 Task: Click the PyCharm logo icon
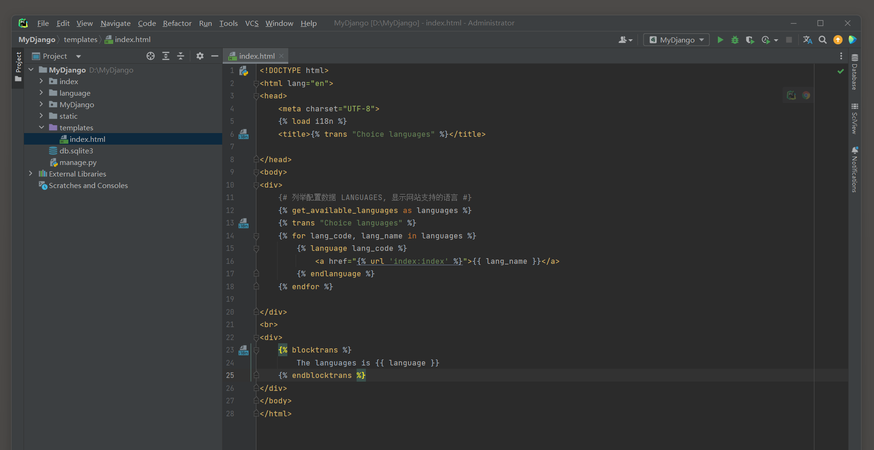point(23,23)
